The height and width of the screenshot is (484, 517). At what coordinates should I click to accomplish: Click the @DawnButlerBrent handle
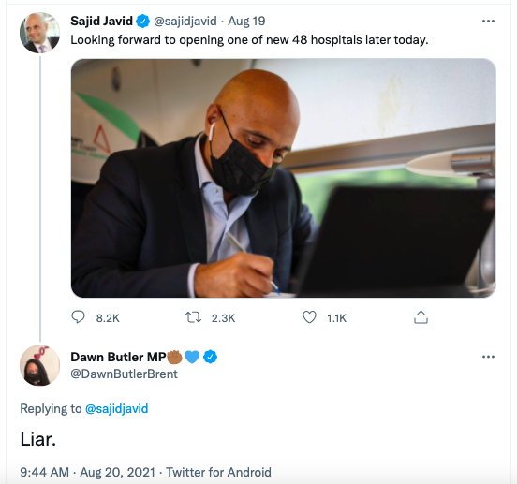click(124, 374)
